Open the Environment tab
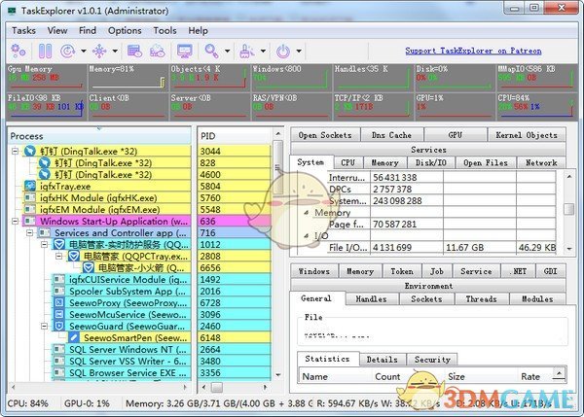Viewport: 584px width, 417px height. click(428, 286)
